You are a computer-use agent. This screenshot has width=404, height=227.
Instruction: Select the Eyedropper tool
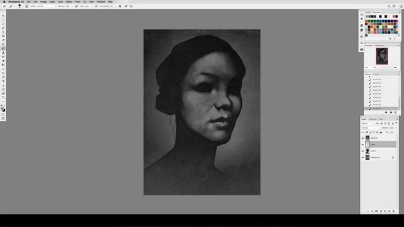click(x=3, y=40)
